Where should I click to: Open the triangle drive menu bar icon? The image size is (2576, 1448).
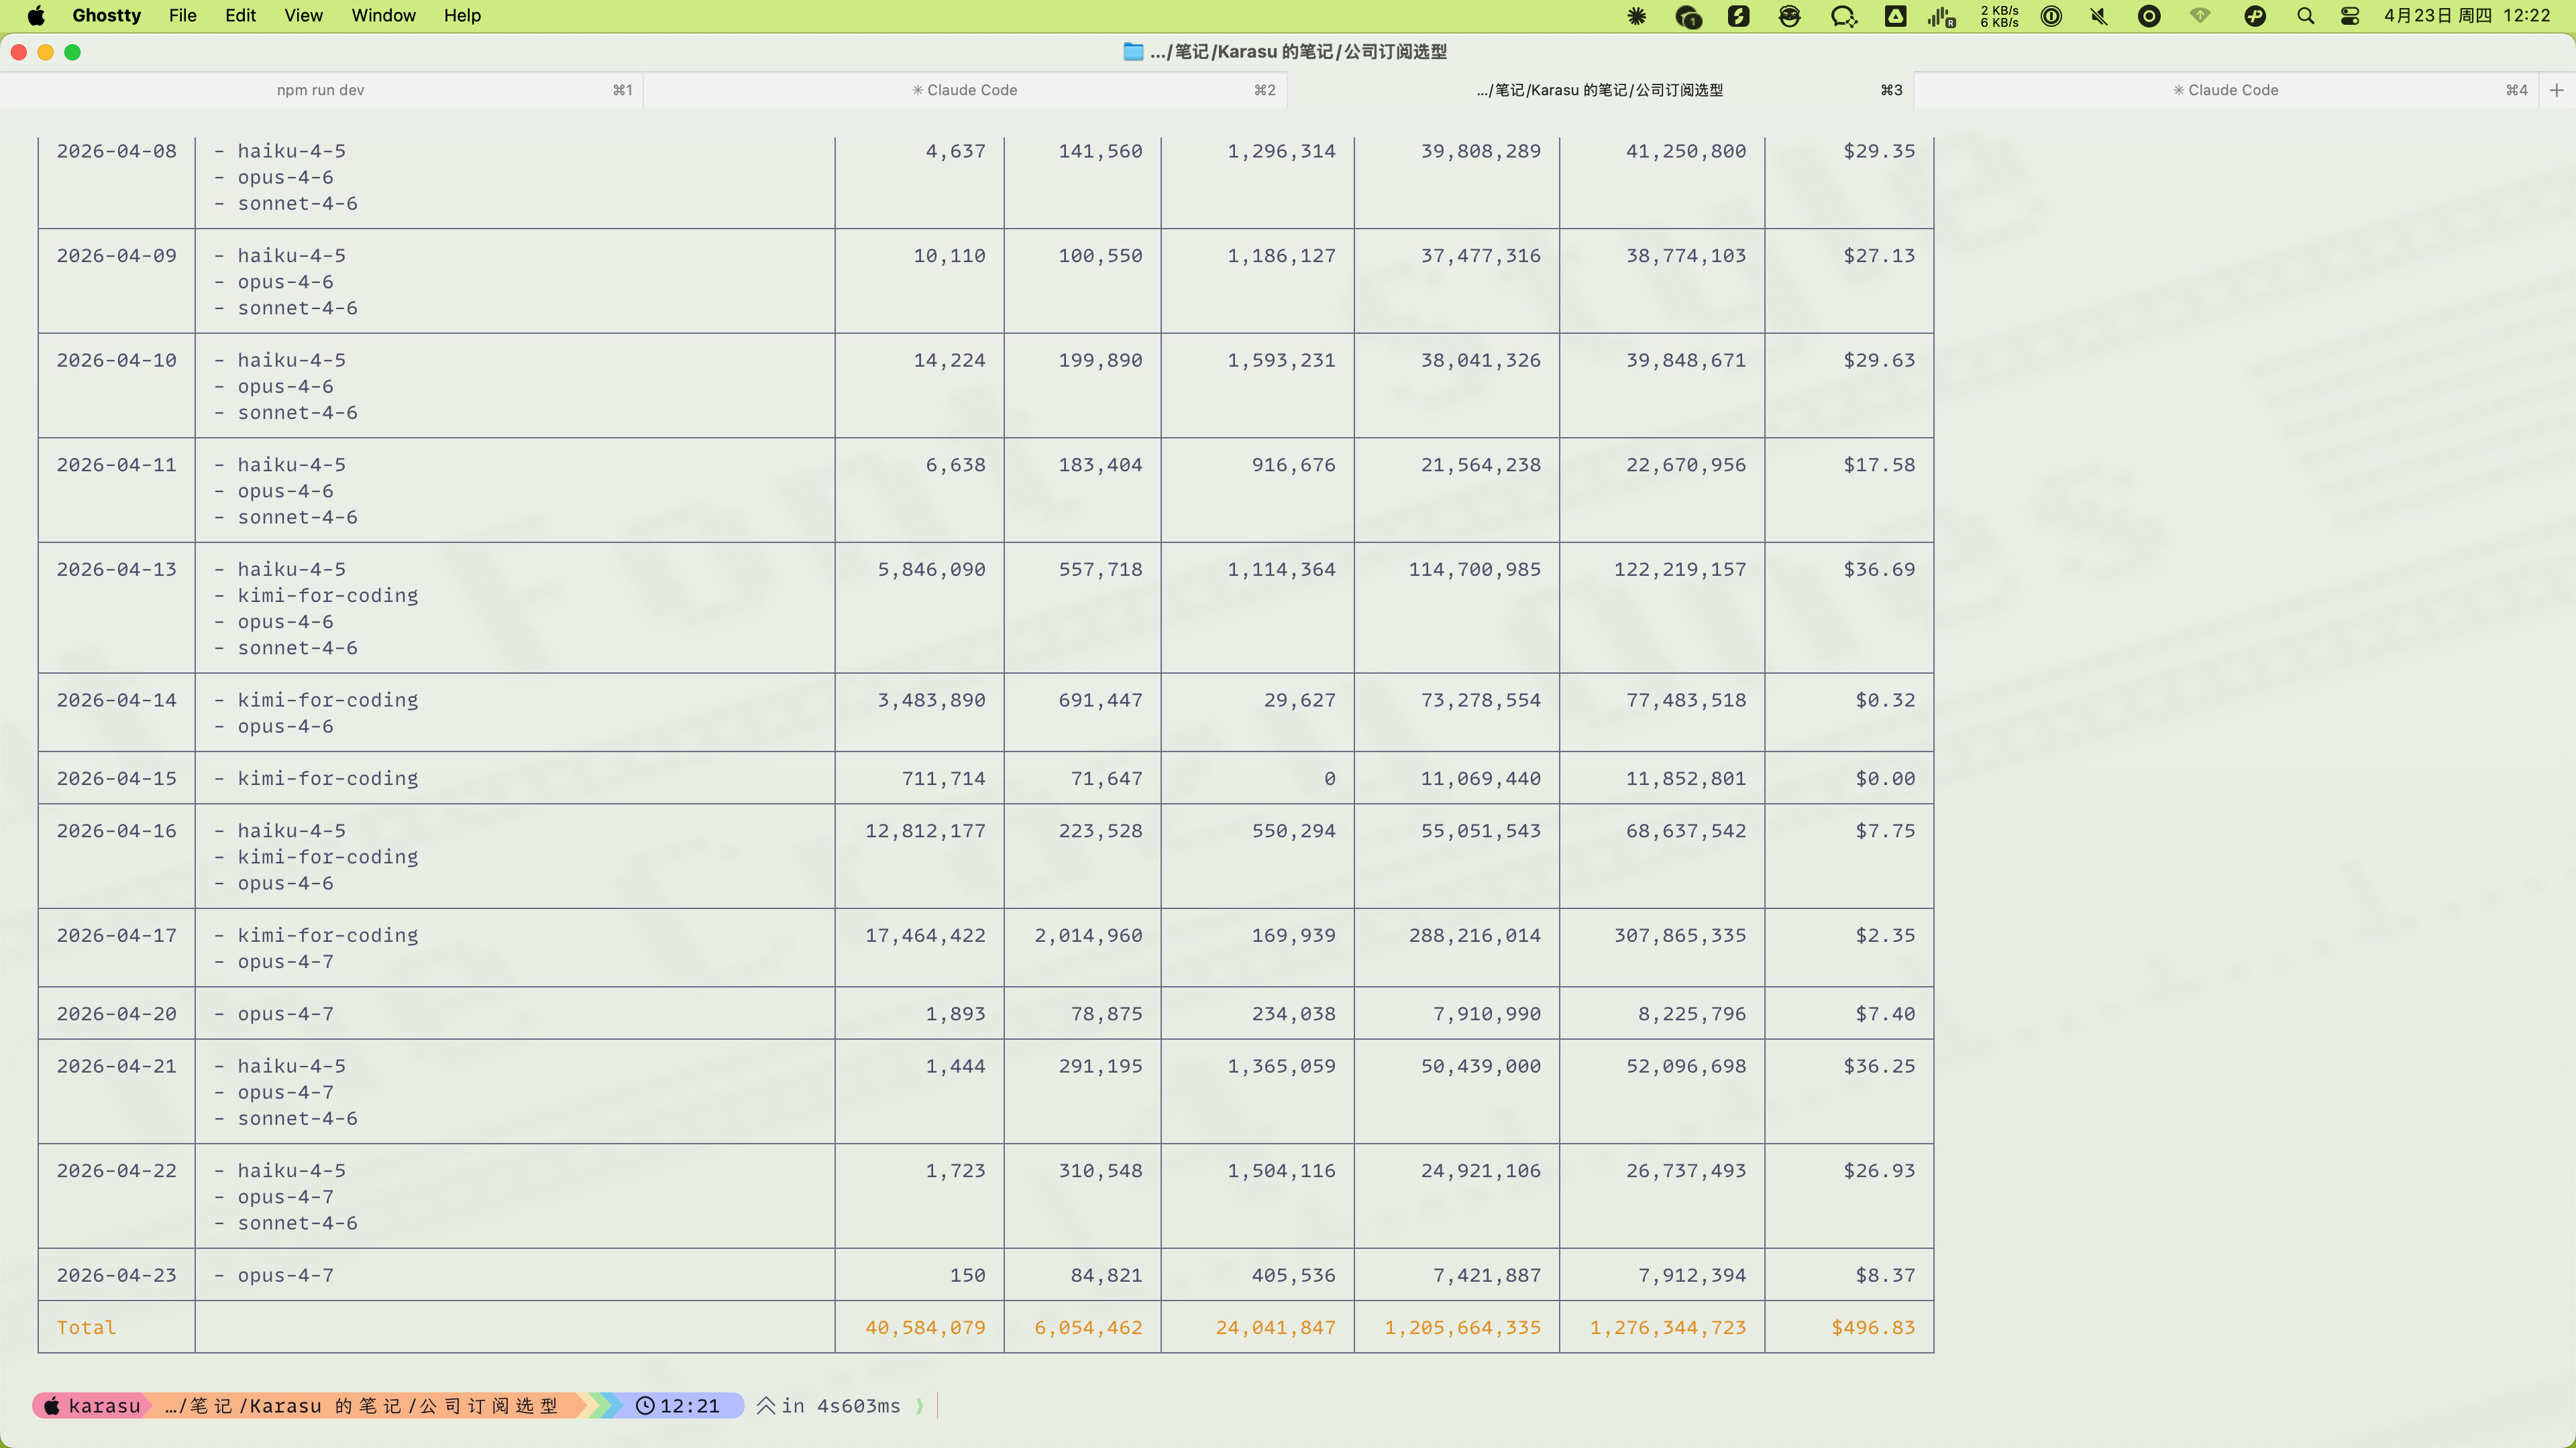pyautogui.click(x=1895, y=16)
